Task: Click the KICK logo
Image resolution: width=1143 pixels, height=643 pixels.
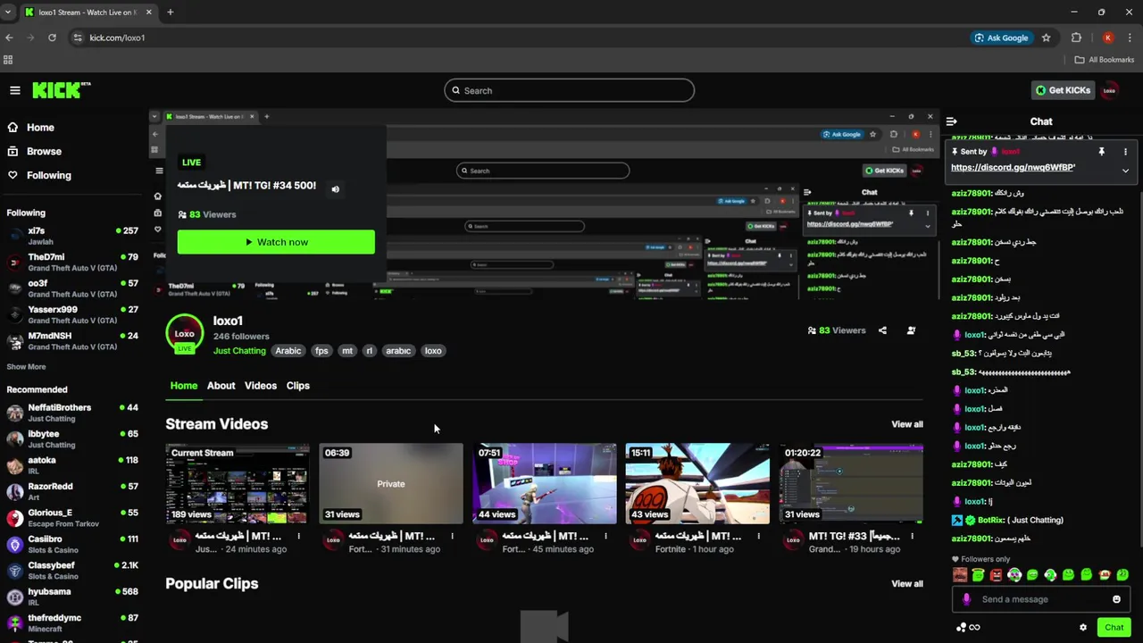Action: (62, 90)
